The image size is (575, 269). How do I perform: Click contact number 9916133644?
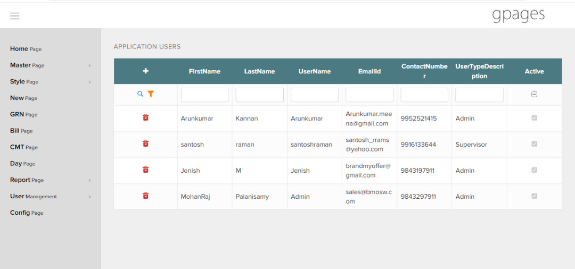coord(418,145)
